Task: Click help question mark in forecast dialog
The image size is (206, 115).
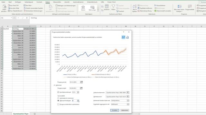Action: tap(124, 32)
